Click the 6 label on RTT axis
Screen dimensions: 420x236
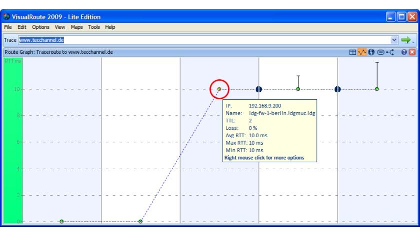18,142
